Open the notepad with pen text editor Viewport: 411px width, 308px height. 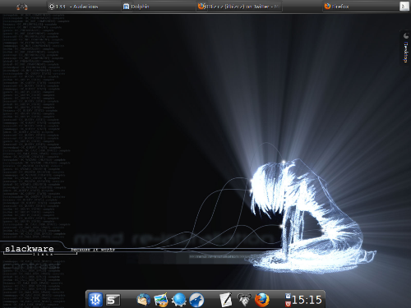point(226,300)
